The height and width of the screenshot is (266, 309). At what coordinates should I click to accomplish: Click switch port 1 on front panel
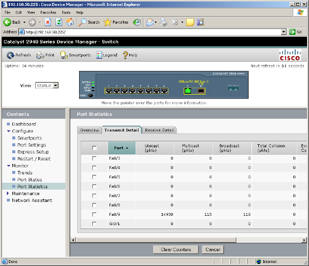tap(109, 91)
